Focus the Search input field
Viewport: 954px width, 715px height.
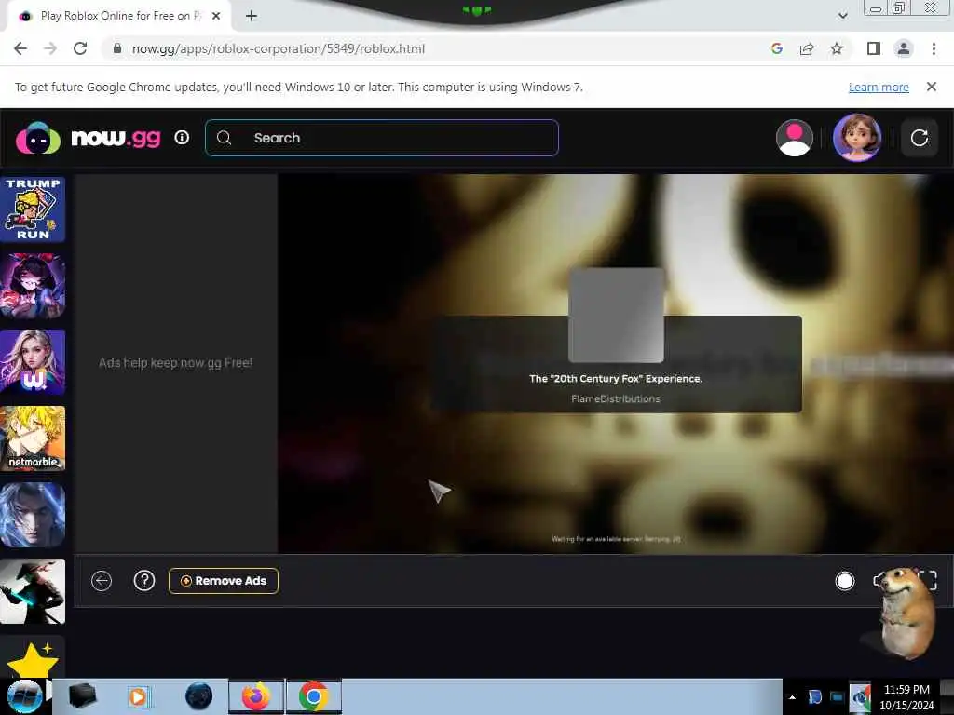(x=381, y=138)
